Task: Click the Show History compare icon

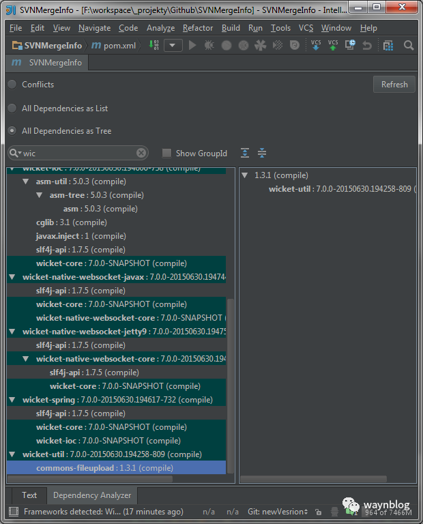Action: (x=350, y=45)
